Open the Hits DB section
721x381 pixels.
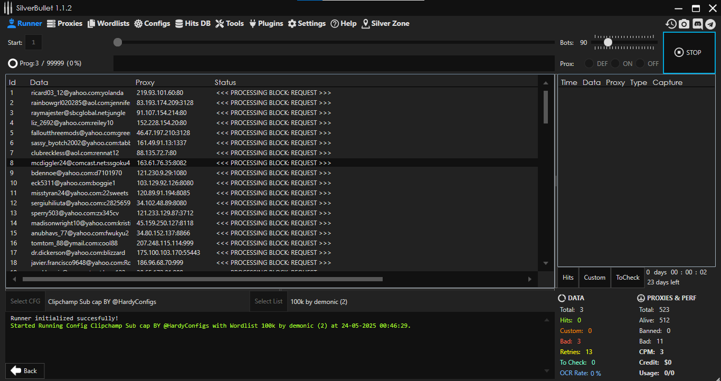[193, 23]
